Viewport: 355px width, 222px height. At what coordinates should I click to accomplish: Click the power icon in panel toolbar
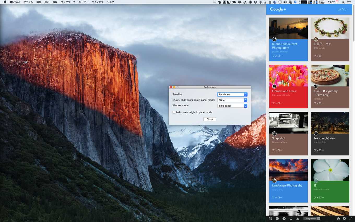coord(338,219)
